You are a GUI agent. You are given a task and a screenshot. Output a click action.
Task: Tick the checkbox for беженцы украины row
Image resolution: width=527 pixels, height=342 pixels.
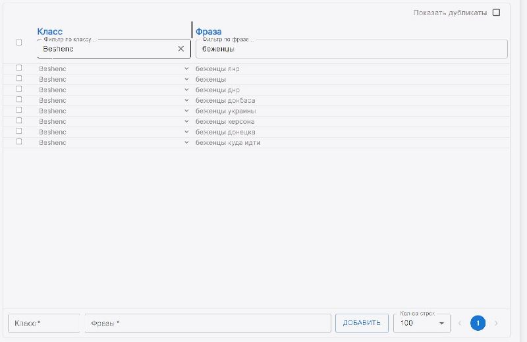(18, 110)
